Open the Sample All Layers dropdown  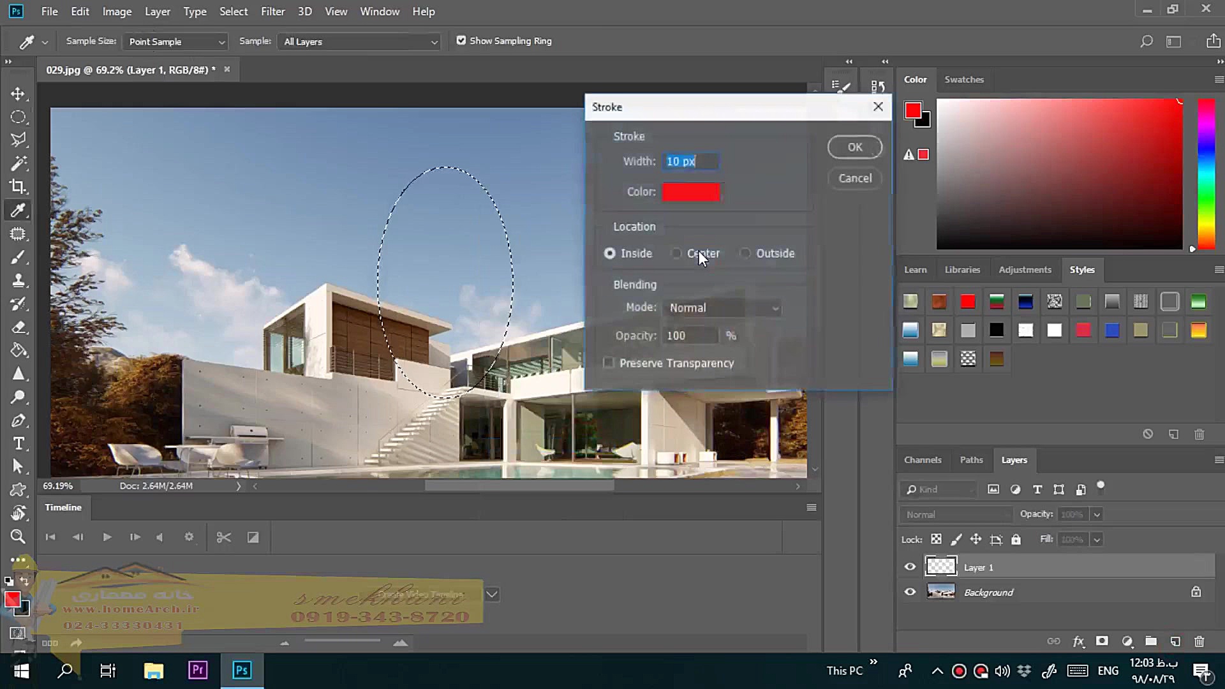pyautogui.click(x=359, y=41)
